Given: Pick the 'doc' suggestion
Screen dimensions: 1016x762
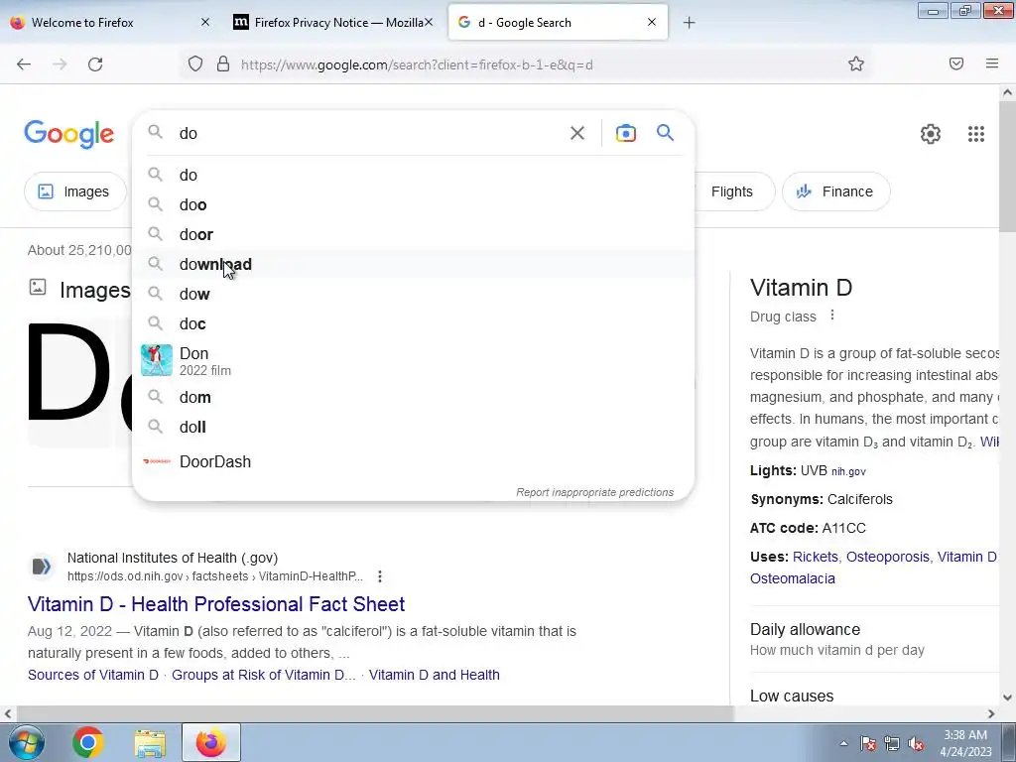Looking at the screenshot, I should pos(413,324).
